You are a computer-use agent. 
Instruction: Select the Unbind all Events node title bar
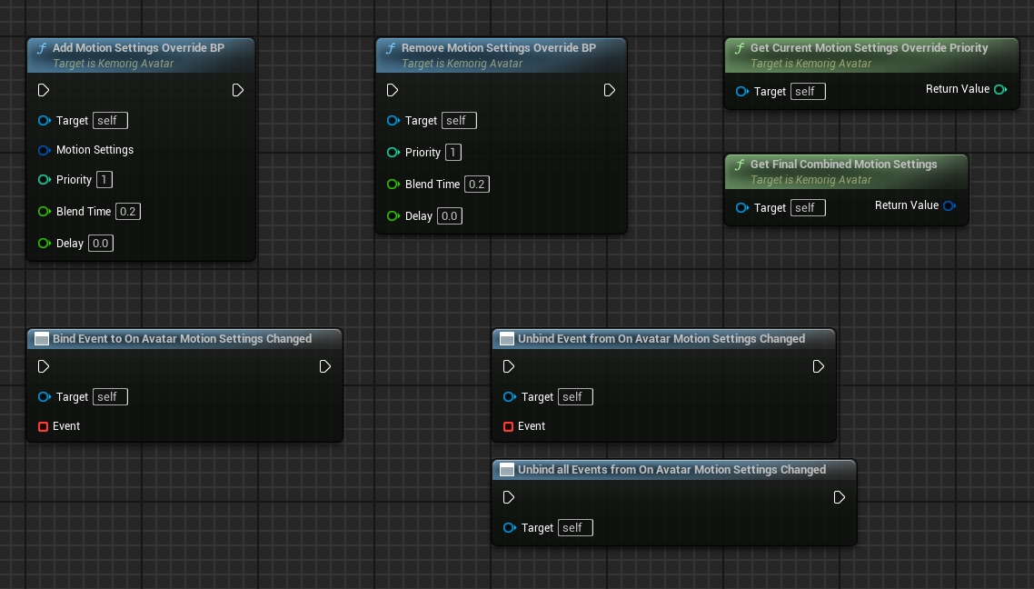tap(671, 470)
